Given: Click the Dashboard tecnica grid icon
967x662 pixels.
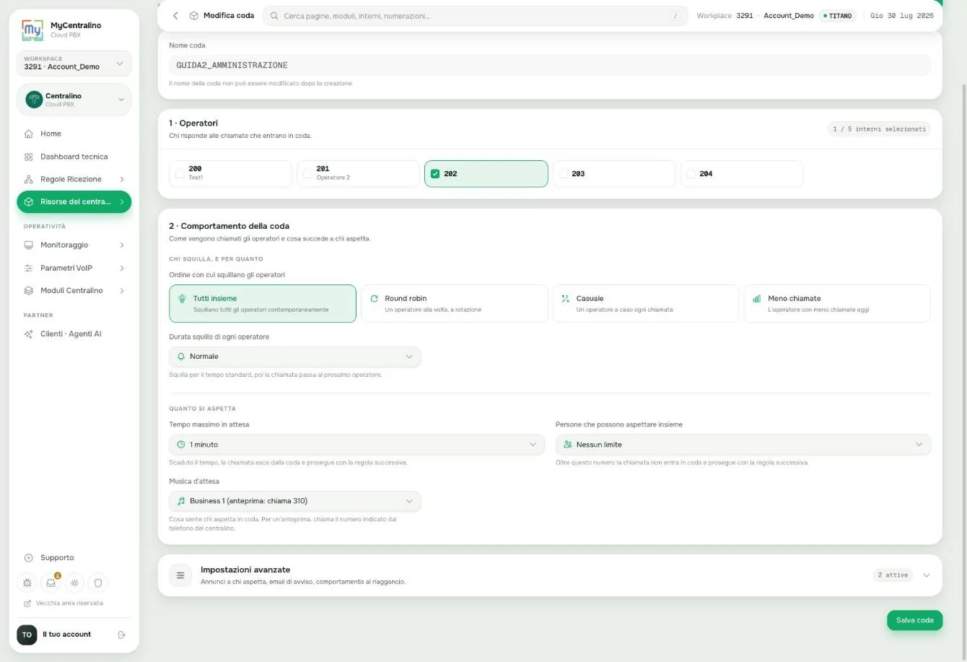Looking at the screenshot, I should [29, 157].
